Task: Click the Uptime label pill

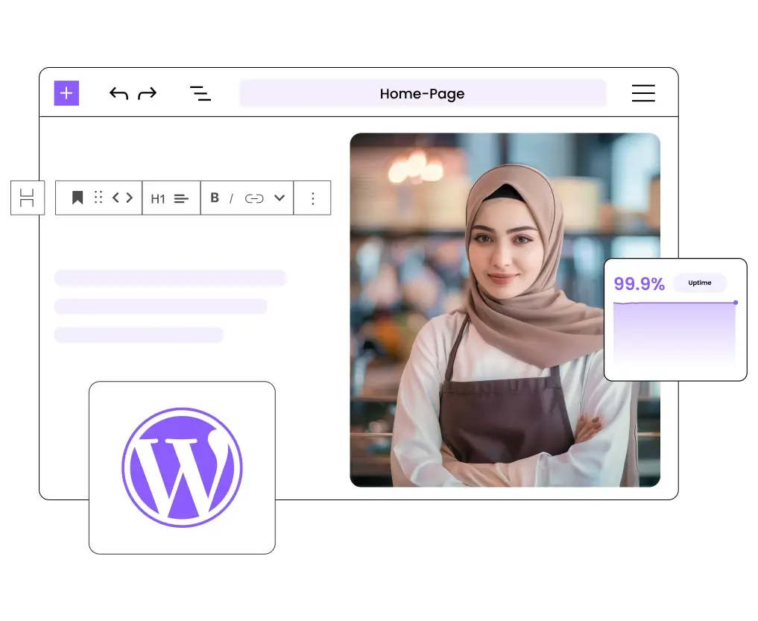Action: pos(700,283)
